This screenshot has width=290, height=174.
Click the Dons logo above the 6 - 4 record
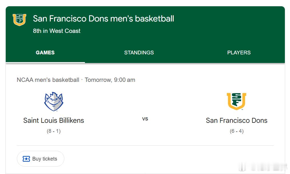click(x=237, y=102)
